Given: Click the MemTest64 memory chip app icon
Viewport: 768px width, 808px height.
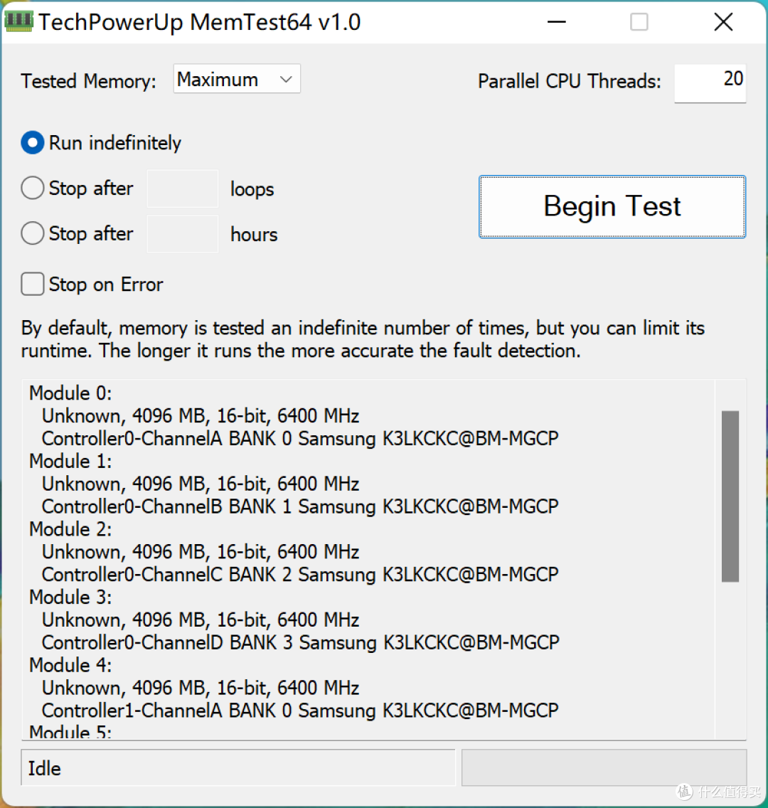Looking at the screenshot, I should point(18,21).
